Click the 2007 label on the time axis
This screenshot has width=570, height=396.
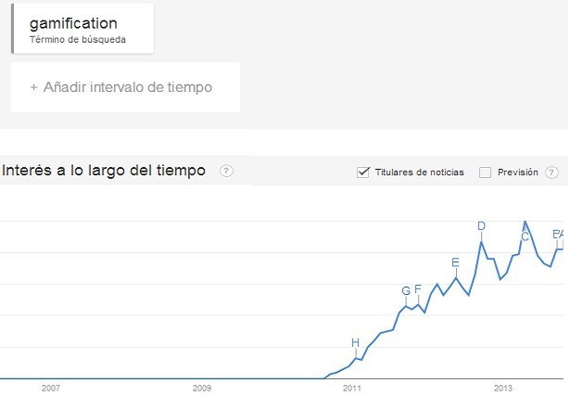tap(50, 387)
